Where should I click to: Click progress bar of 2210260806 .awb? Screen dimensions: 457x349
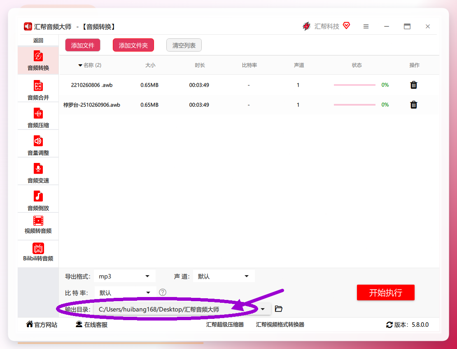(x=355, y=85)
